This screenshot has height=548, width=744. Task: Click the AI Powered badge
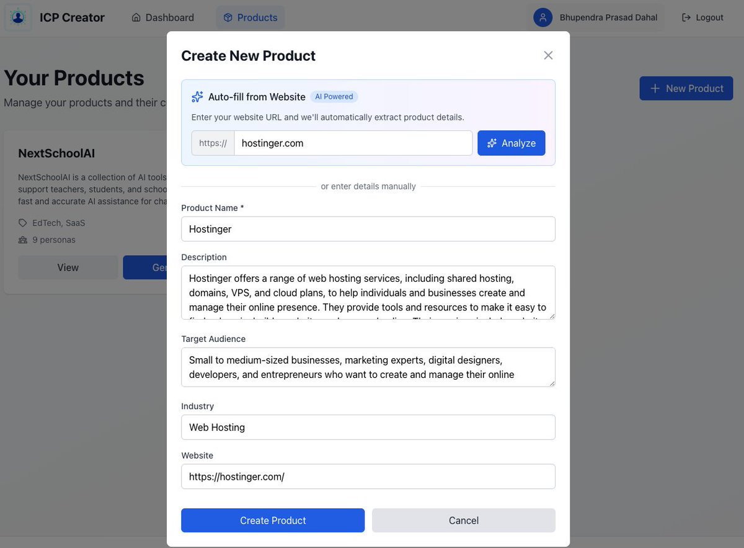pyautogui.click(x=334, y=97)
